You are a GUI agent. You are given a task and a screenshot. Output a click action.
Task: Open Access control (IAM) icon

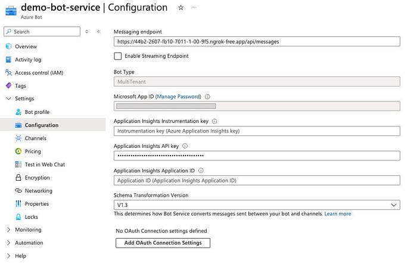[x=8, y=73]
